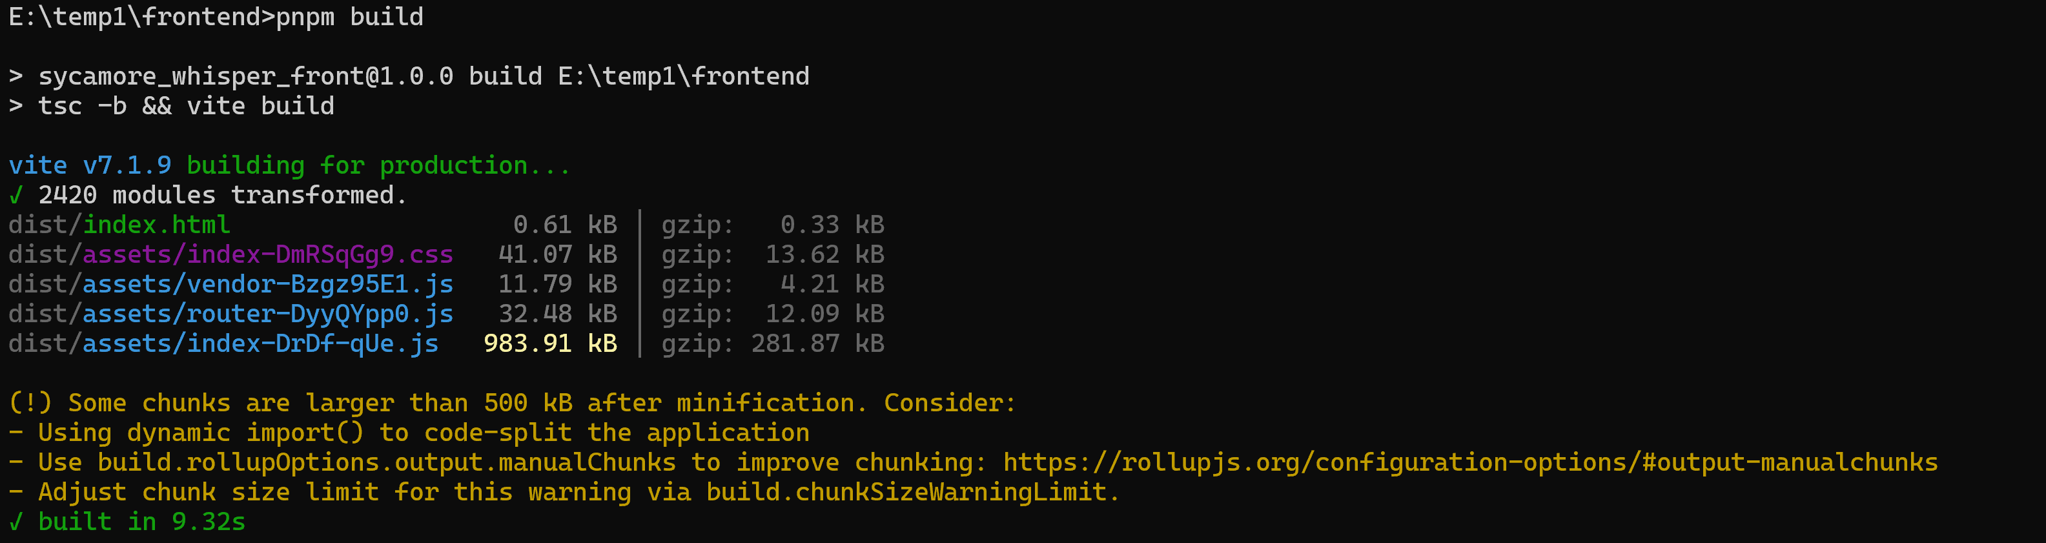Click the "sycamore_whisper_front@1.0.0" package name
This screenshot has height=543, width=2046.
point(245,77)
